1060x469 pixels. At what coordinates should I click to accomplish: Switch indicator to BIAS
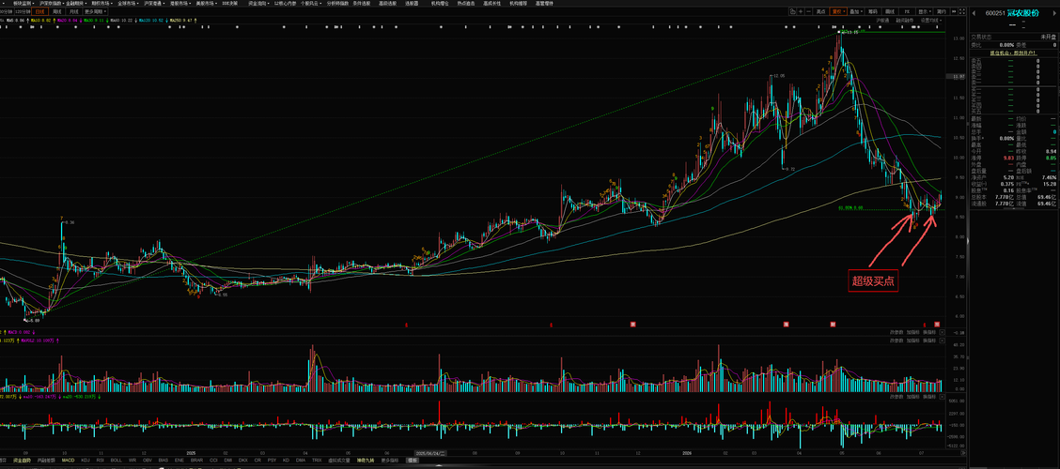pyautogui.click(x=164, y=461)
